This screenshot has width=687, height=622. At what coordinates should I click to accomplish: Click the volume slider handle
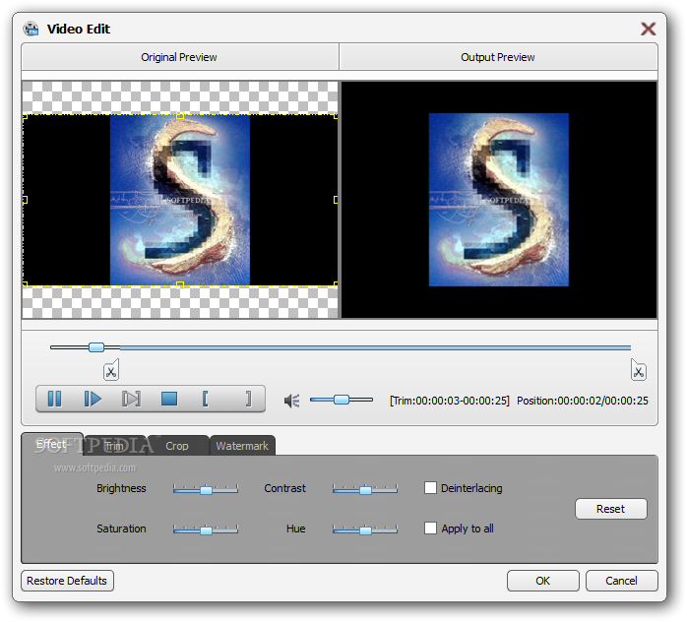point(342,400)
